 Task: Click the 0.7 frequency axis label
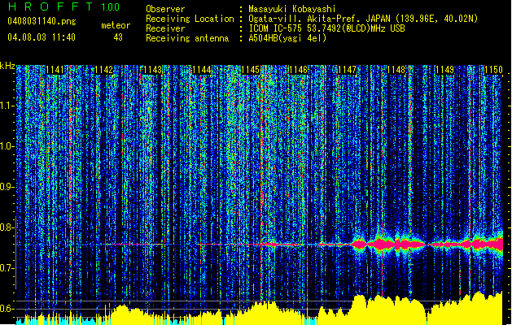pyautogui.click(x=7, y=268)
